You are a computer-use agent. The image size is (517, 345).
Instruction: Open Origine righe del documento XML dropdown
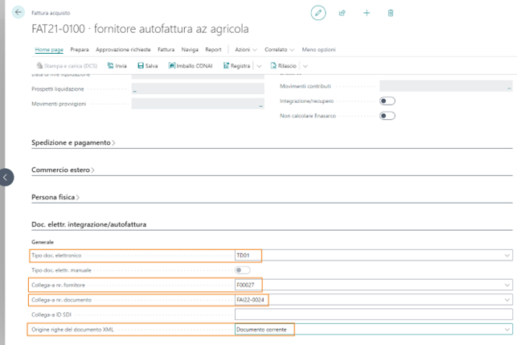pos(507,329)
